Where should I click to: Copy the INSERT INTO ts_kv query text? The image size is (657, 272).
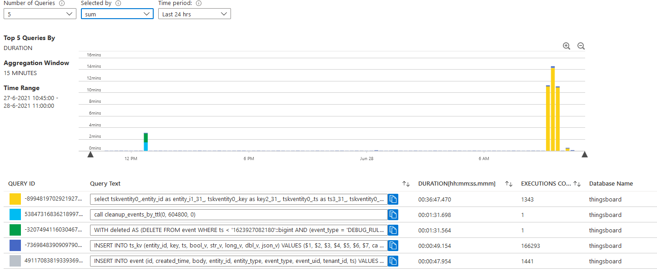pyautogui.click(x=393, y=246)
